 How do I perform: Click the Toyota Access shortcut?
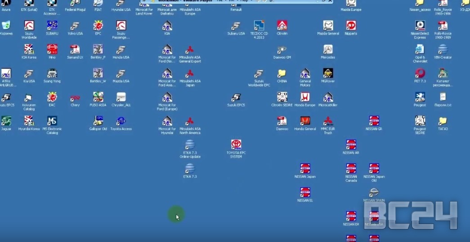click(x=121, y=121)
